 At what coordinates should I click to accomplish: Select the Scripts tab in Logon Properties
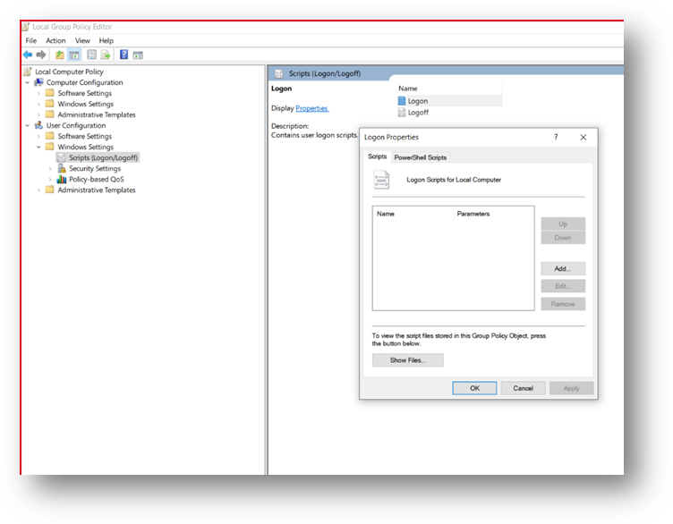[378, 156]
